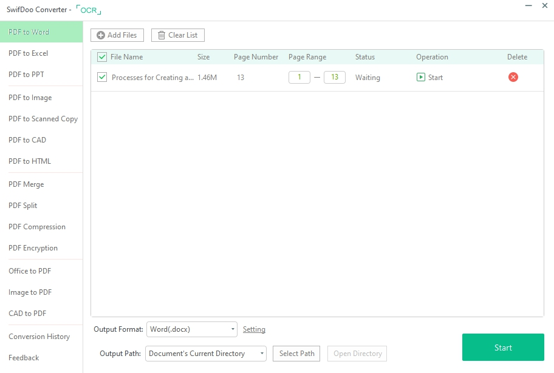Toggle the select-all checkbox beside File Name
This screenshot has width=554, height=373.
click(x=102, y=57)
